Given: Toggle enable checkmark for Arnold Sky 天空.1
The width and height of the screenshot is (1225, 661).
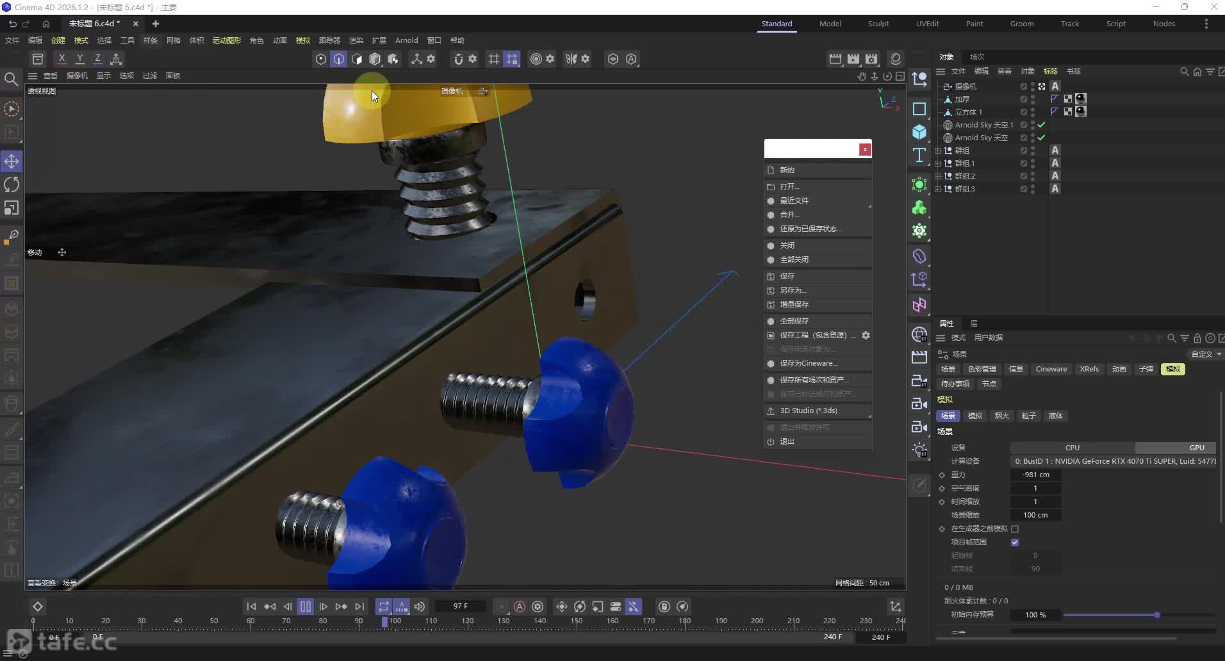Looking at the screenshot, I should click(x=1042, y=125).
